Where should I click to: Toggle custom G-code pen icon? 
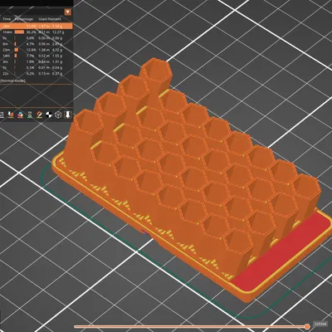[39, 115]
